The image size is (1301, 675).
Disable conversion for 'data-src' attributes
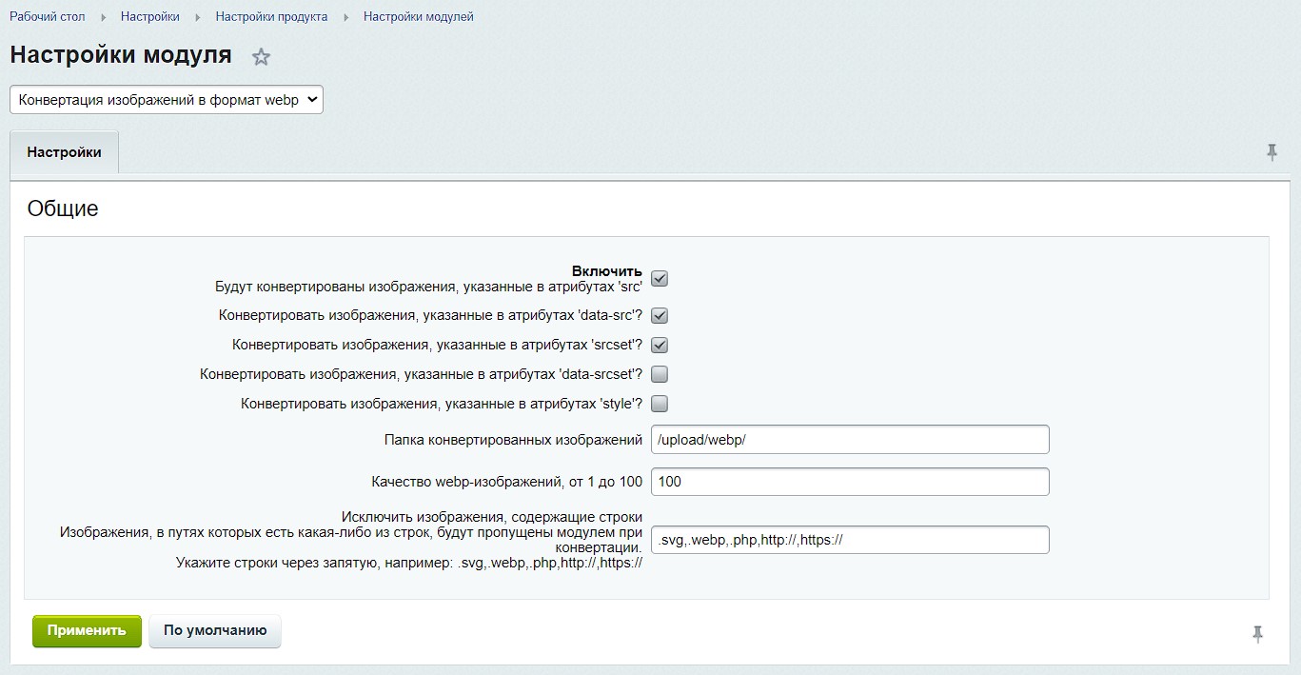tap(660, 315)
